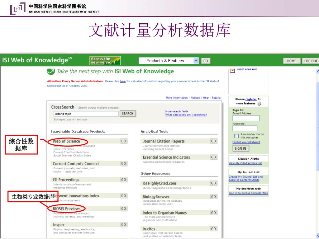Click GO next to Products & Features

coord(206,61)
